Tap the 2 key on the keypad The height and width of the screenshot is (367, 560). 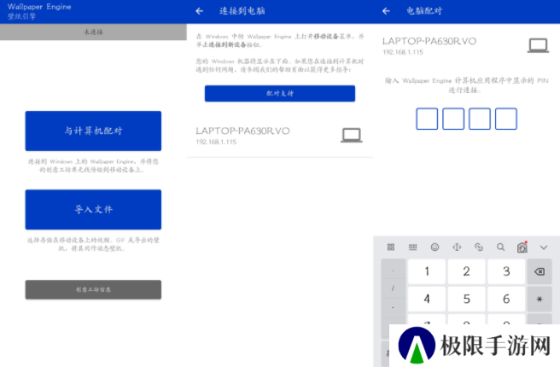tap(466, 271)
